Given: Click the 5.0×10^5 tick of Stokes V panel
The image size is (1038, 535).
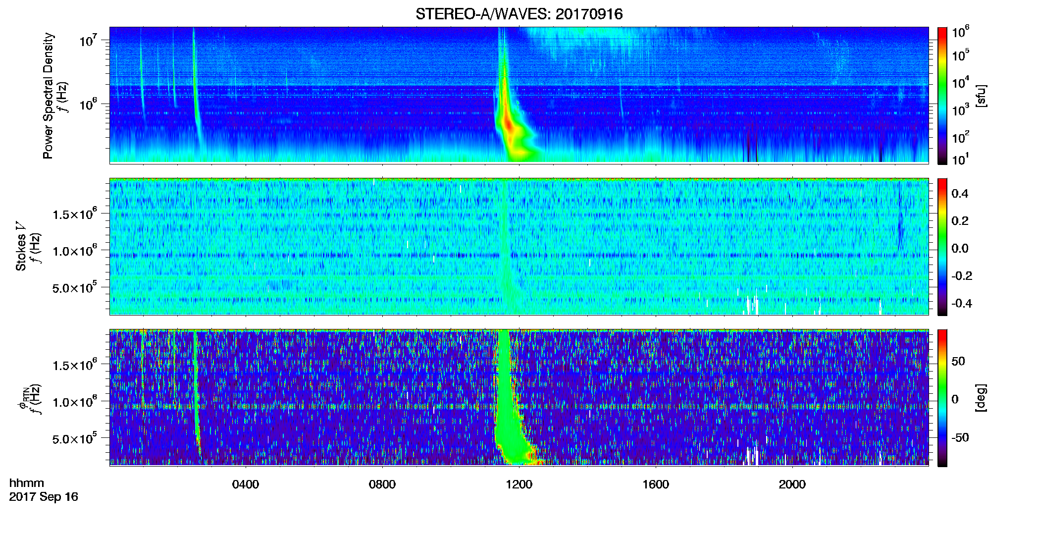Looking at the screenshot, I should pyautogui.click(x=75, y=288).
